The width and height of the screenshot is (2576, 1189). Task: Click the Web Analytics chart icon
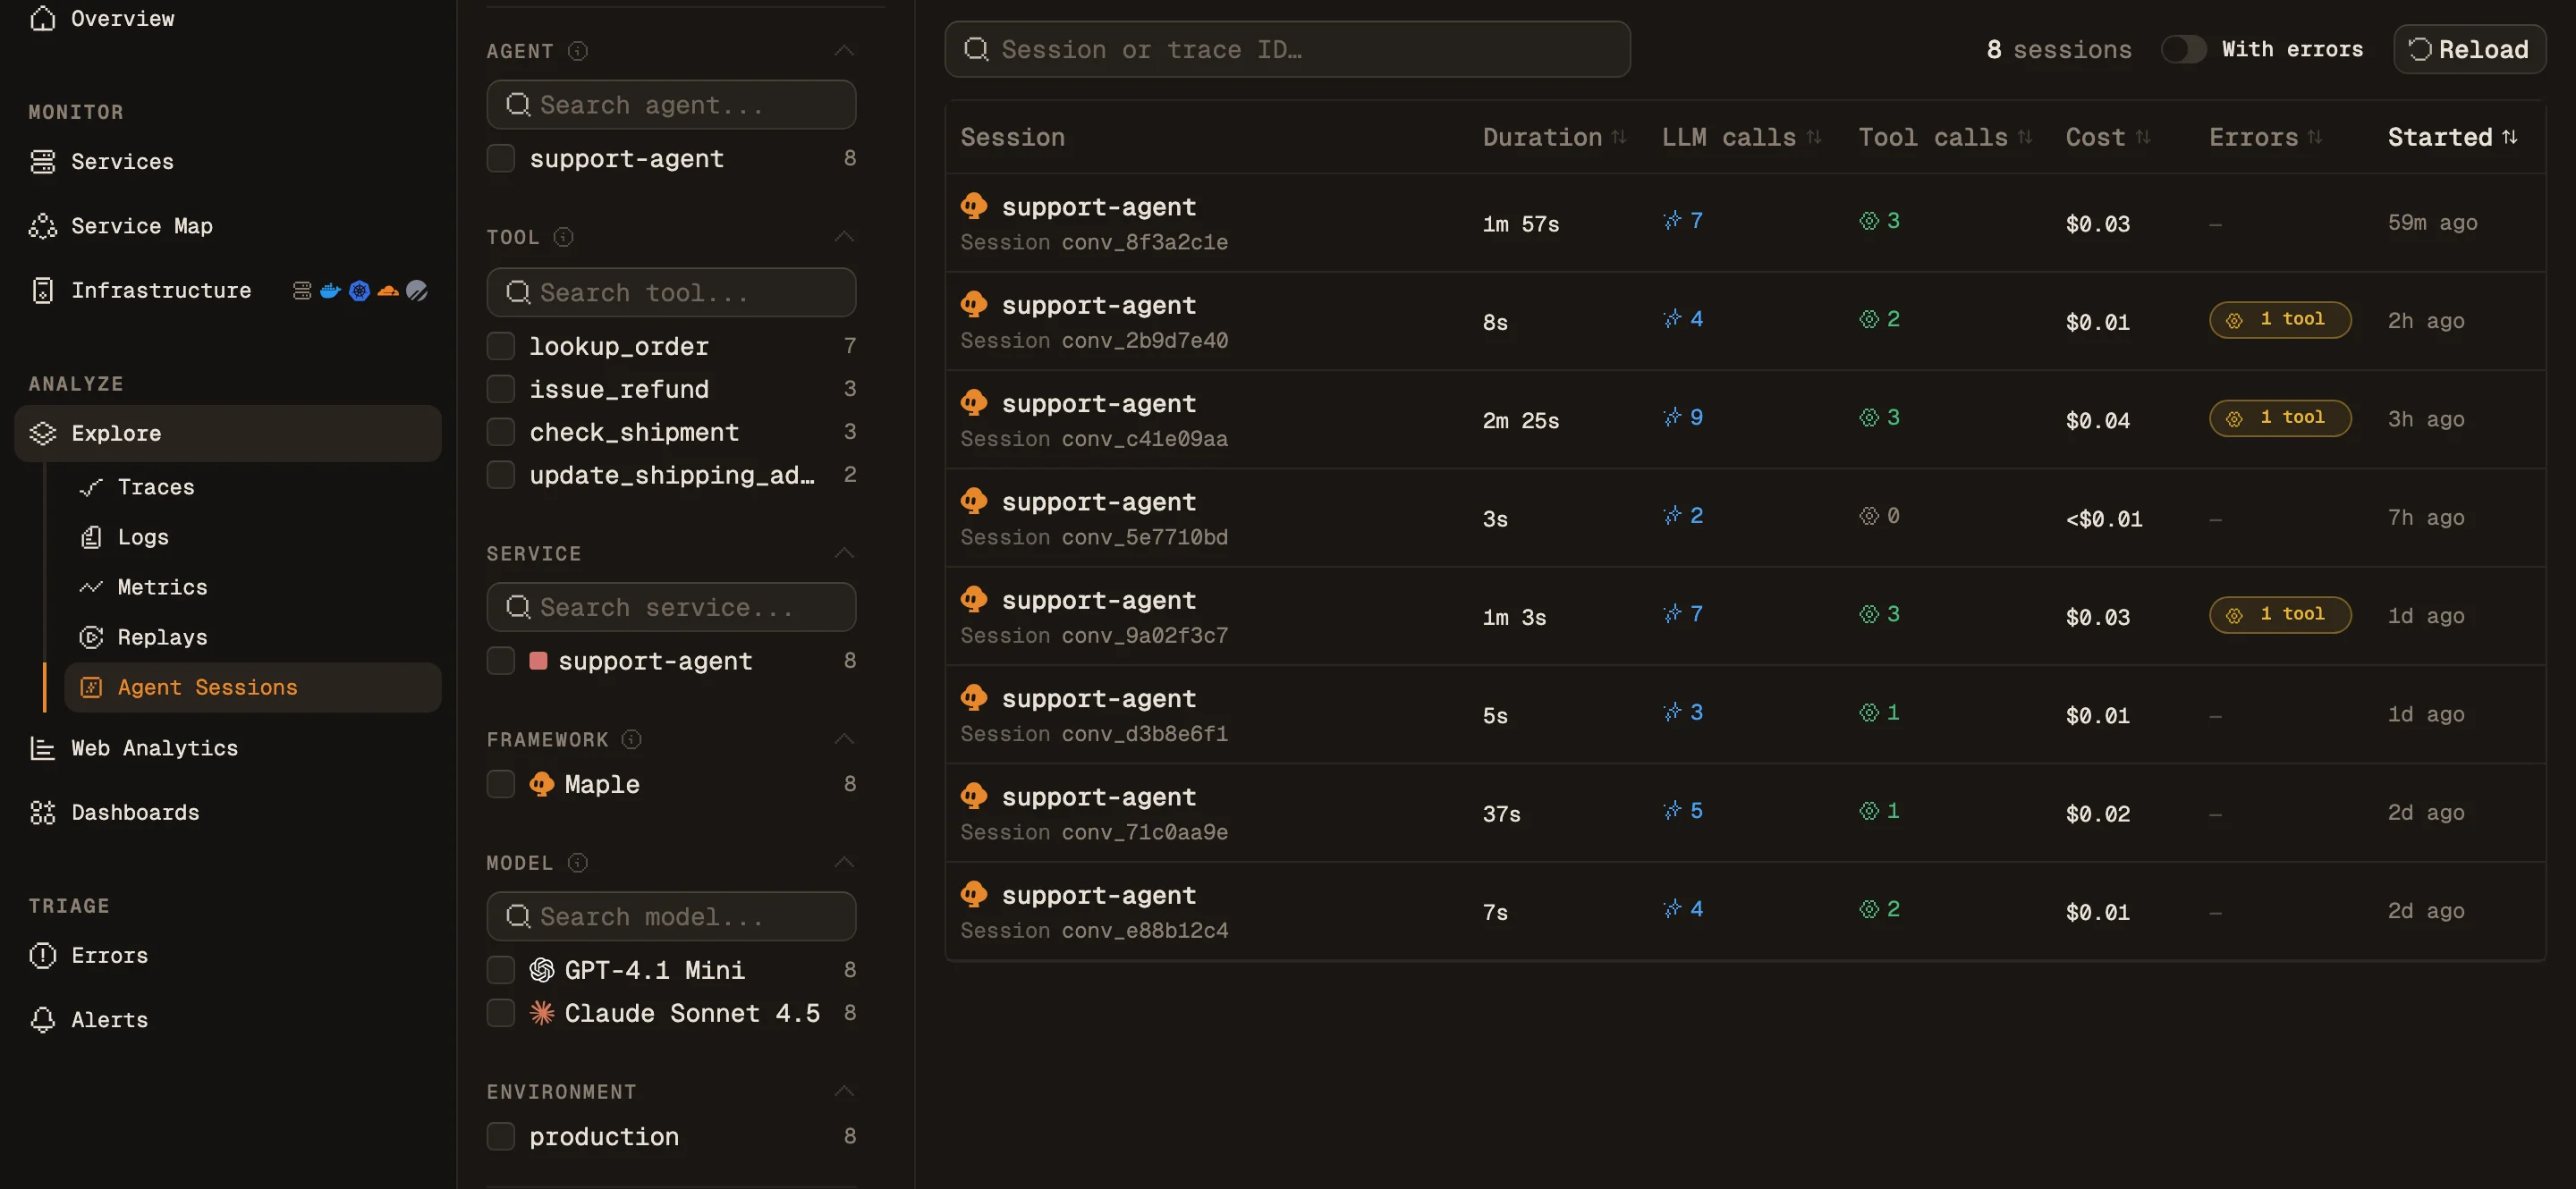tap(42, 748)
